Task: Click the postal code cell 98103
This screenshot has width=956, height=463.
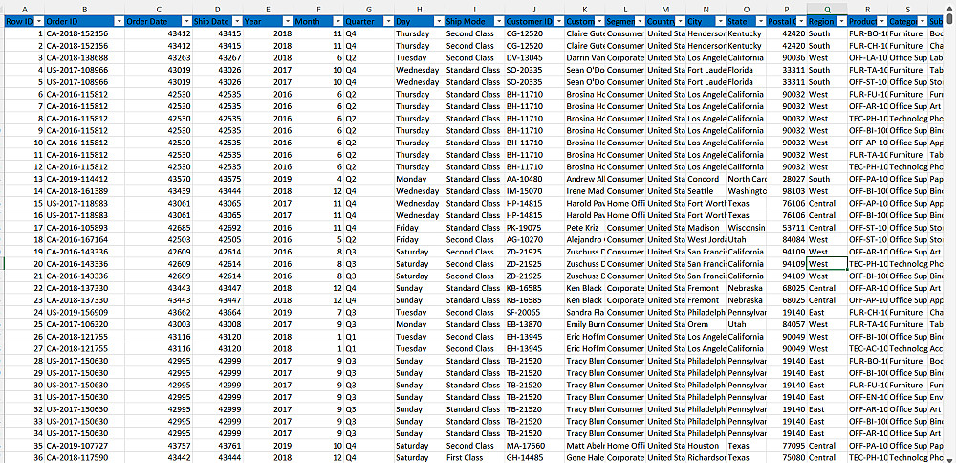Action: pos(786,191)
